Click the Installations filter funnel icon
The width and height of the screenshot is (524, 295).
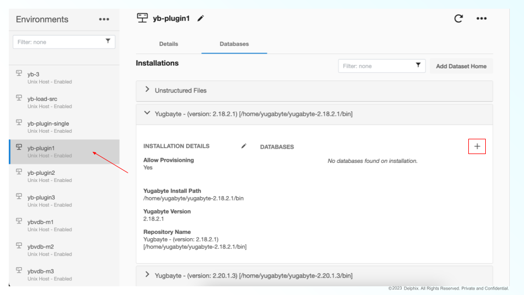[x=418, y=66]
